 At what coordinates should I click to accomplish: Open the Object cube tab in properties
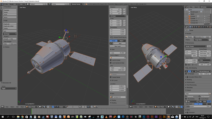(x=199, y=27)
